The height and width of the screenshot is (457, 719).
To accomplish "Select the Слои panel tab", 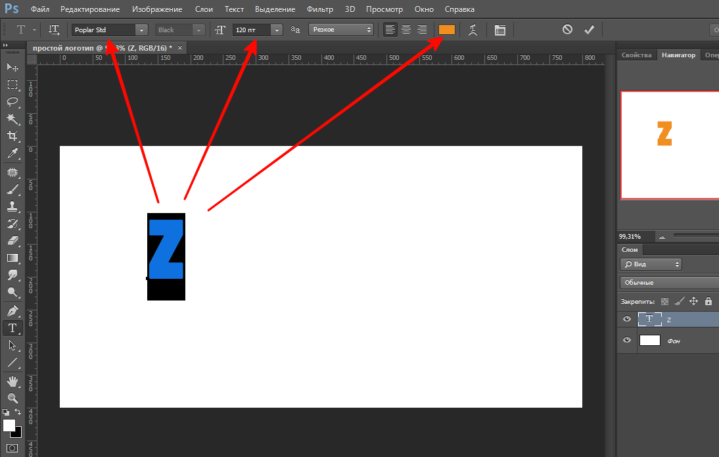I will [630, 250].
